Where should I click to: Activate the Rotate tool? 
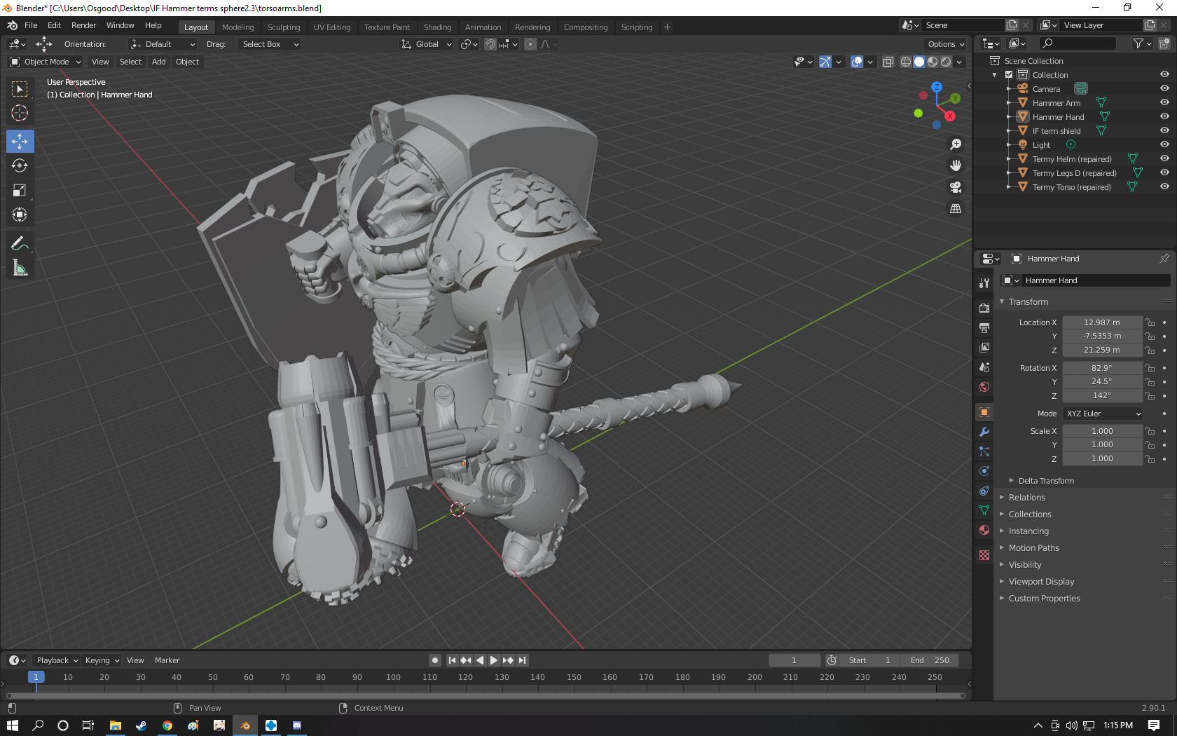(x=20, y=165)
